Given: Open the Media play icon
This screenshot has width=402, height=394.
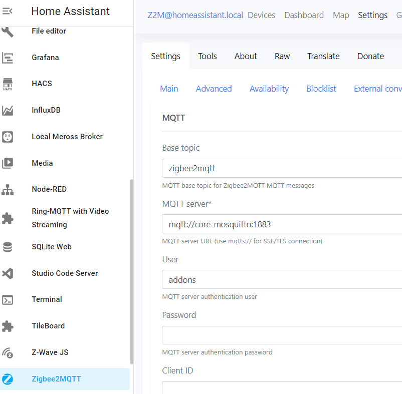Looking at the screenshot, I should 8,163.
